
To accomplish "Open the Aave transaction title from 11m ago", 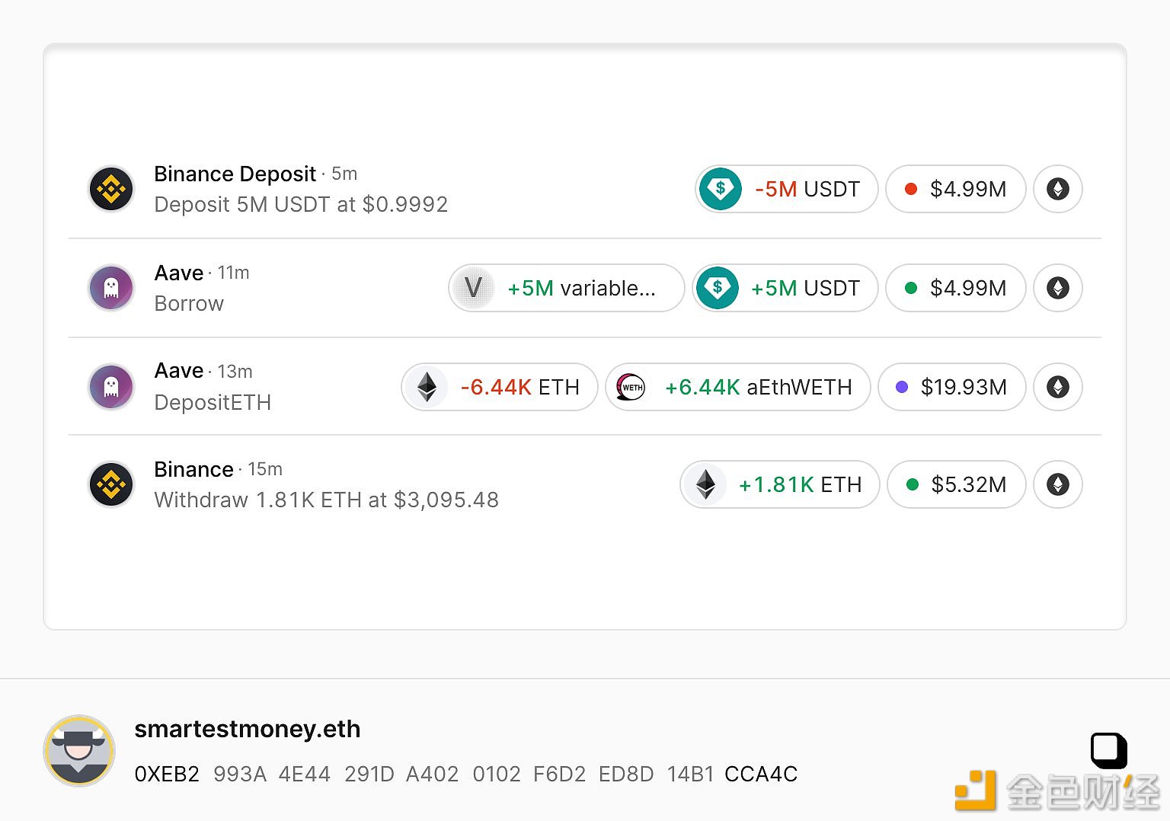I will [x=179, y=273].
